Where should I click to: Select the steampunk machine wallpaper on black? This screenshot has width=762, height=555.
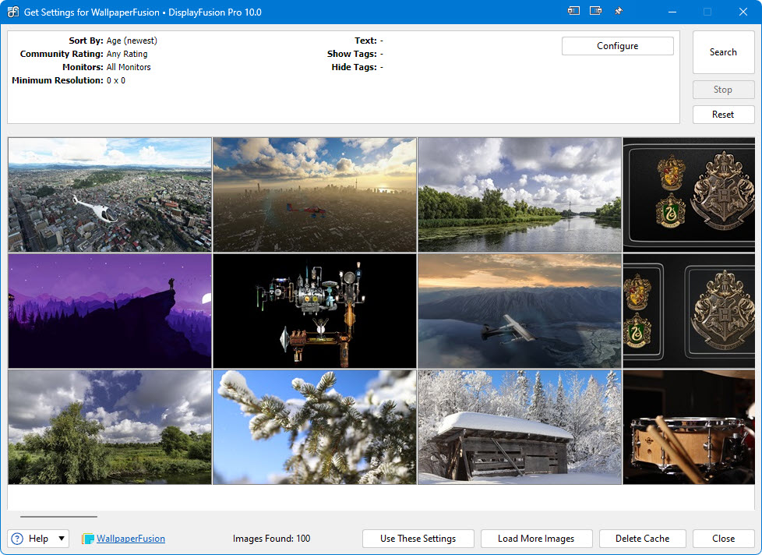315,310
